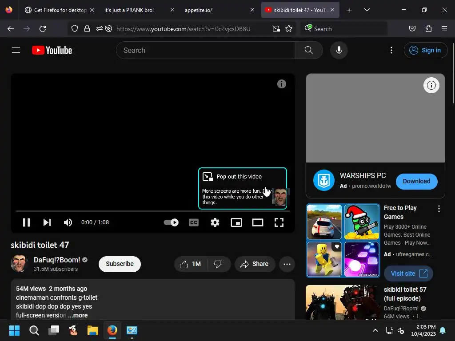Open the tracking protection shield
The height and width of the screenshot is (341, 455).
click(75, 29)
